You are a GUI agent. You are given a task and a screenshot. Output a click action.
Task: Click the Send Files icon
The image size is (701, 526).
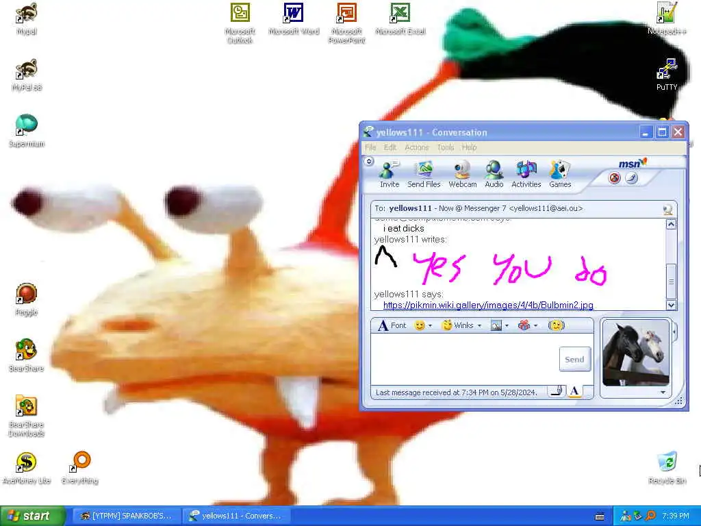pyautogui.click(x=424, y=175)
